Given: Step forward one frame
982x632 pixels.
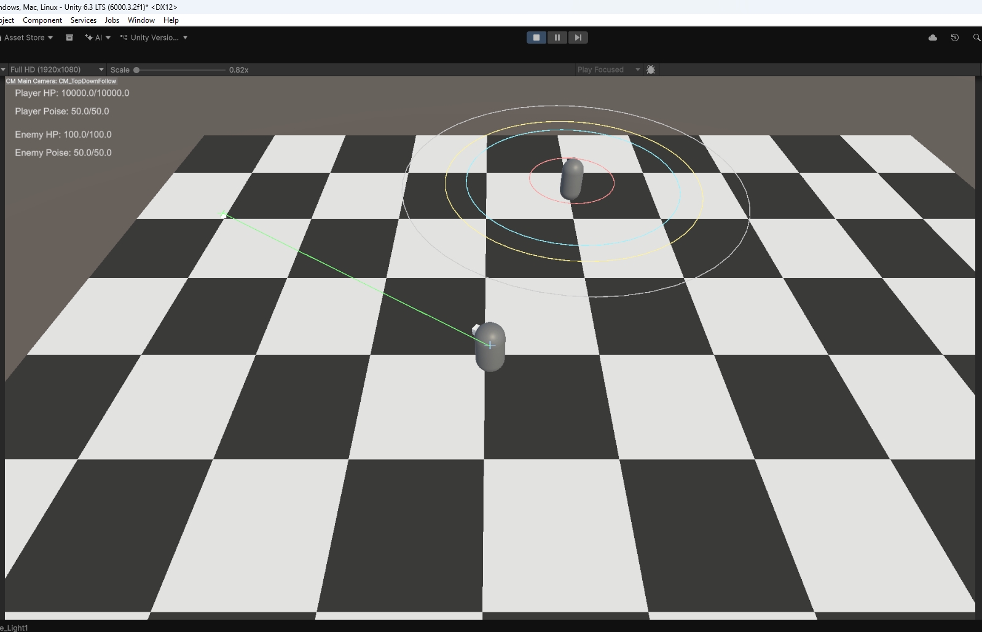Looking at the screenshot, I should (578, 38).
